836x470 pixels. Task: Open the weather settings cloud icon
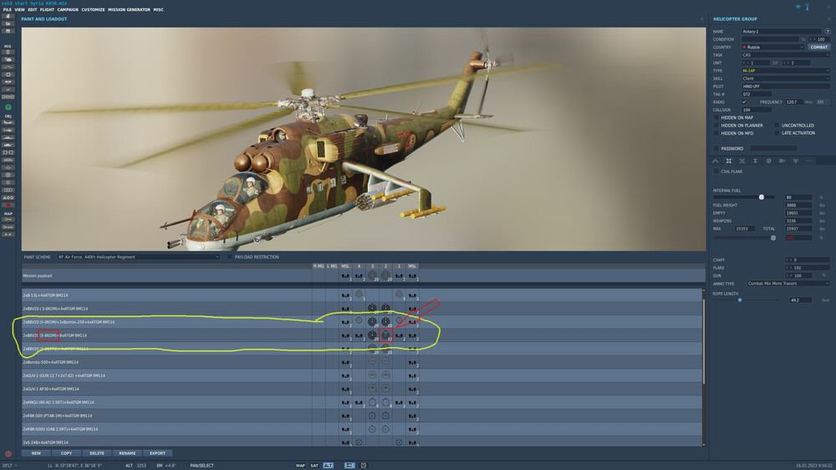click(8, 59)
